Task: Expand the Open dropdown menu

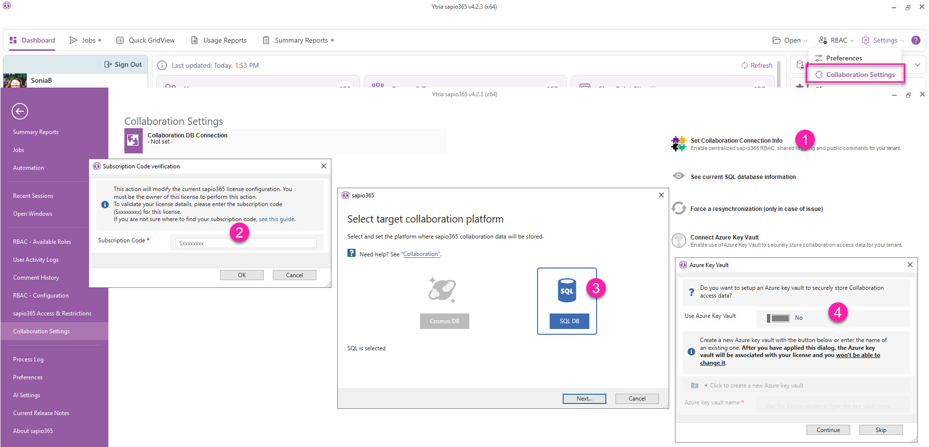Action: (790, 40)
